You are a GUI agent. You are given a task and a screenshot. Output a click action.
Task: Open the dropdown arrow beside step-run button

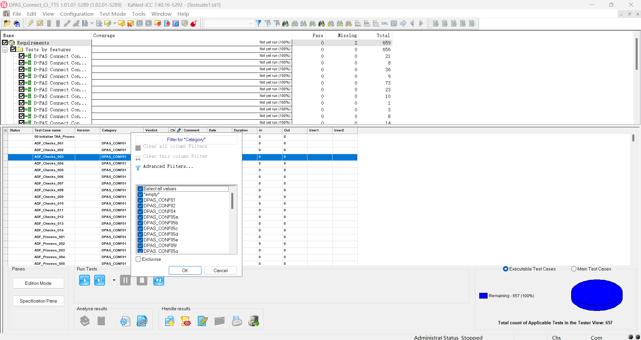coord(114,280)
